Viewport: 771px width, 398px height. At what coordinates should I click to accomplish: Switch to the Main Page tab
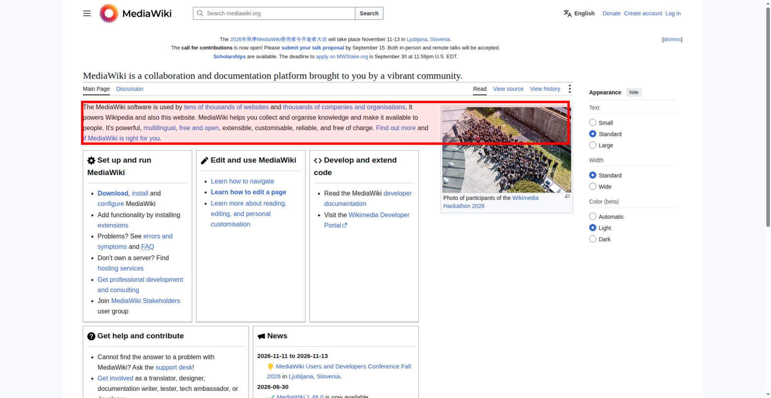coord(96,89)
